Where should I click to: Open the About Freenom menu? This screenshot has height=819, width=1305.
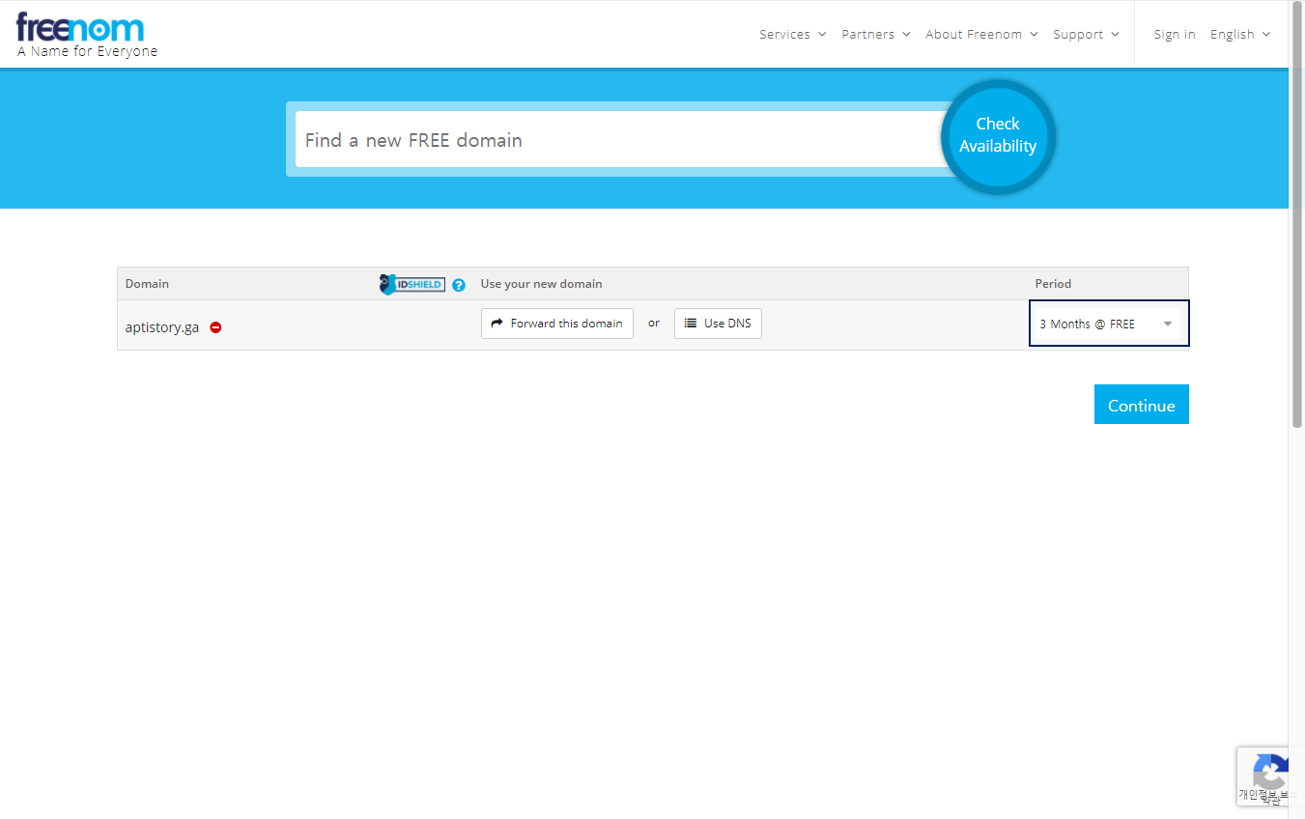tap(981, 34)
